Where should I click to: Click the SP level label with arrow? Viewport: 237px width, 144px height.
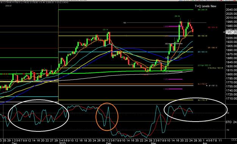click(212, 86)
